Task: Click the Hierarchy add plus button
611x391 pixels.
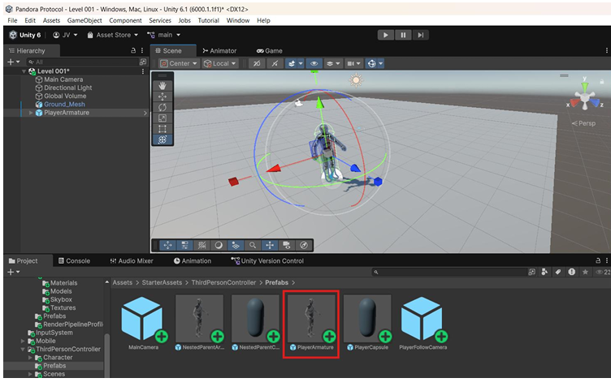Action: (x=13, y=62)
